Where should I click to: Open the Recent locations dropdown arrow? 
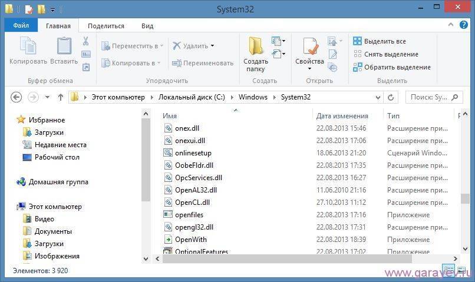pyautogui.click(x=47, y=97)
